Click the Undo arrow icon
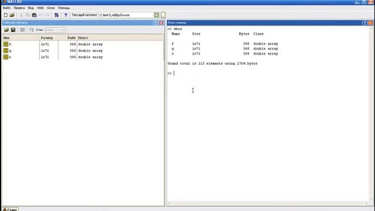This screenshot has width=375, height=211. pyautogui.click(x=41, y=15)
